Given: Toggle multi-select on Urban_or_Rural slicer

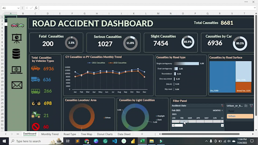Looking at the screenshot, I should coord(246,106).
